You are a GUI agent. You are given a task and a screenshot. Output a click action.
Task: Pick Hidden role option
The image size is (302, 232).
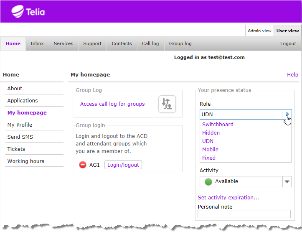pos(211,133)
